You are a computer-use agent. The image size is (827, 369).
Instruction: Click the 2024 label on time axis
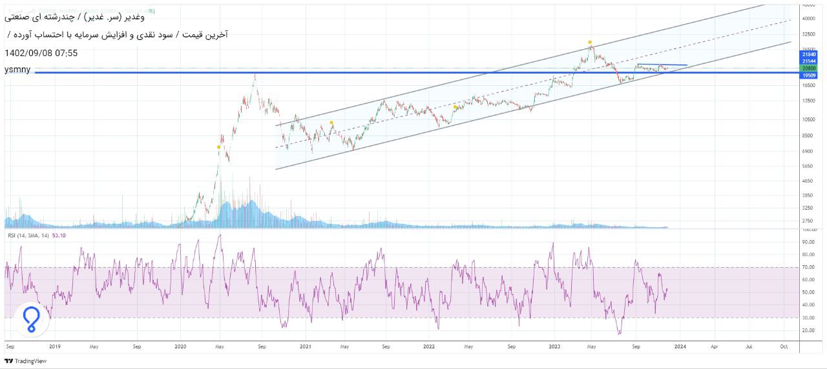pos(679,346)
